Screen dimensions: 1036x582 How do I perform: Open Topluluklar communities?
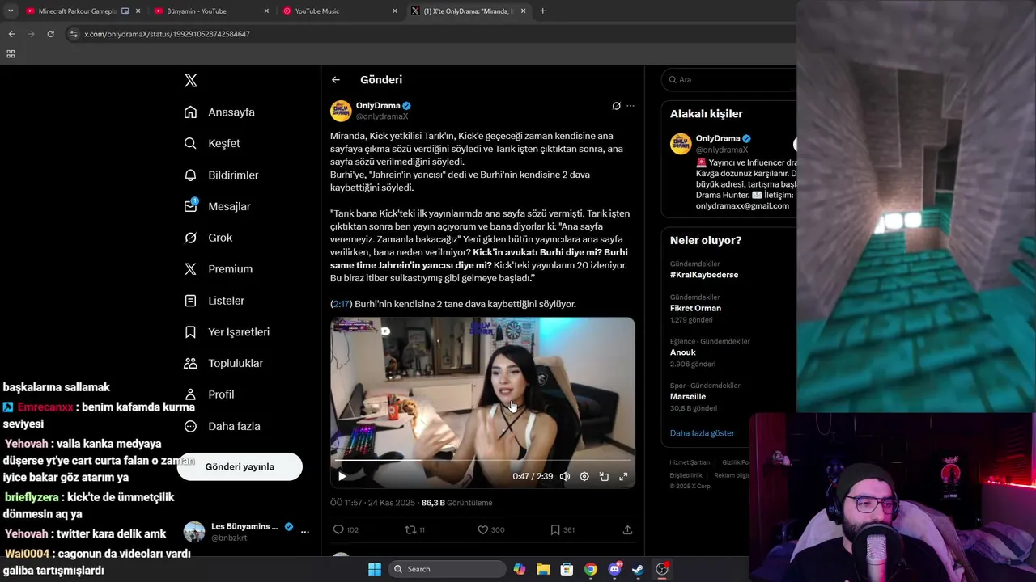pos(223,363)
